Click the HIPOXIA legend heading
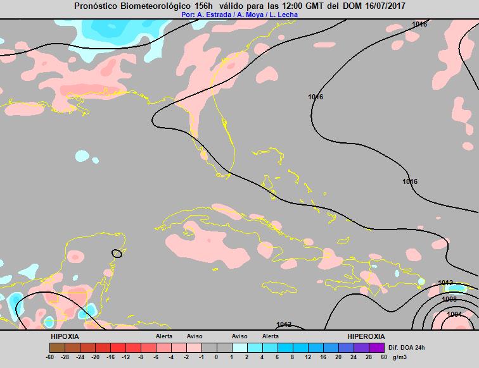The image size is (479, 368). [x=65, y=336]
